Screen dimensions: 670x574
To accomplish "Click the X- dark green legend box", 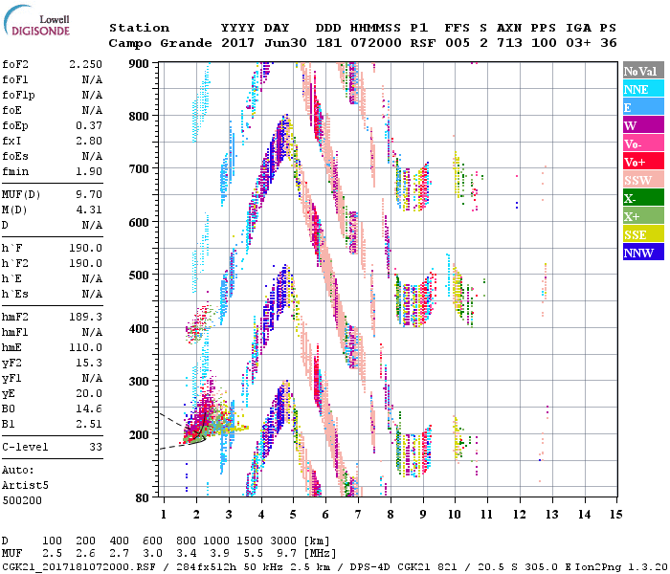I will pyautogui.click(x=642, y=198).
